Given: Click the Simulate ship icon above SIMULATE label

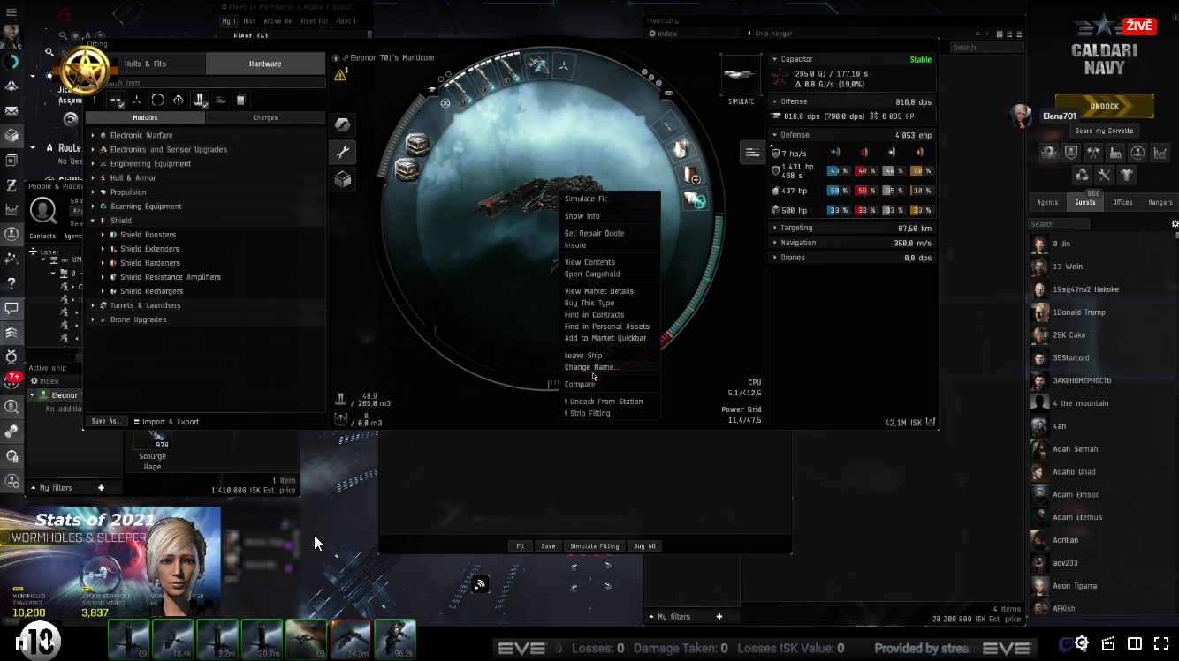Looking at the screenshot, I should coord(741,75).
